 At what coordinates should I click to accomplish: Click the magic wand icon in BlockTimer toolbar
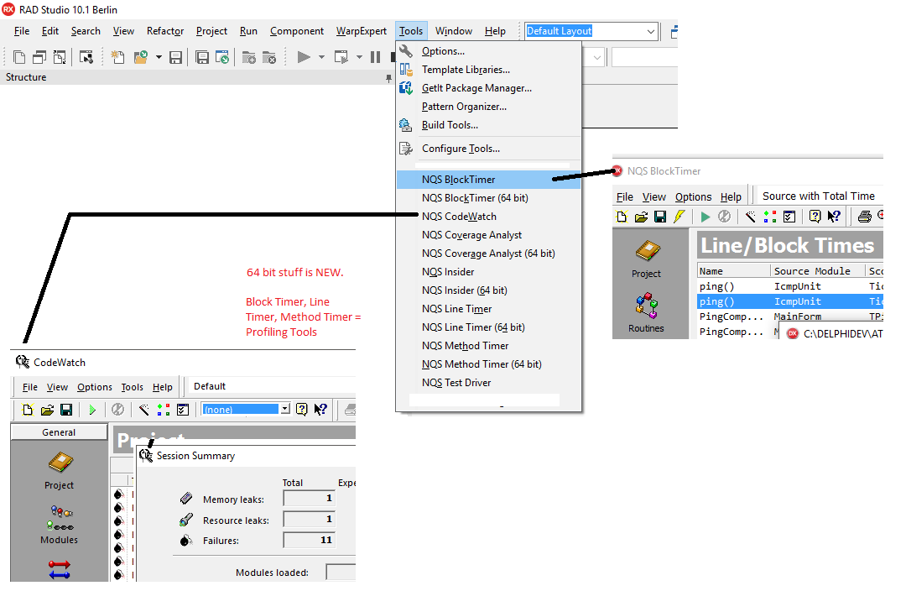pyautogui.click(x=751, y=217)
